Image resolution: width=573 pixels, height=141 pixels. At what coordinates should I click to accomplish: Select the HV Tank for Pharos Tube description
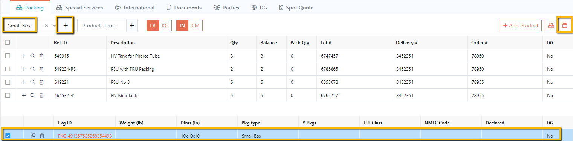coord(135,56)
